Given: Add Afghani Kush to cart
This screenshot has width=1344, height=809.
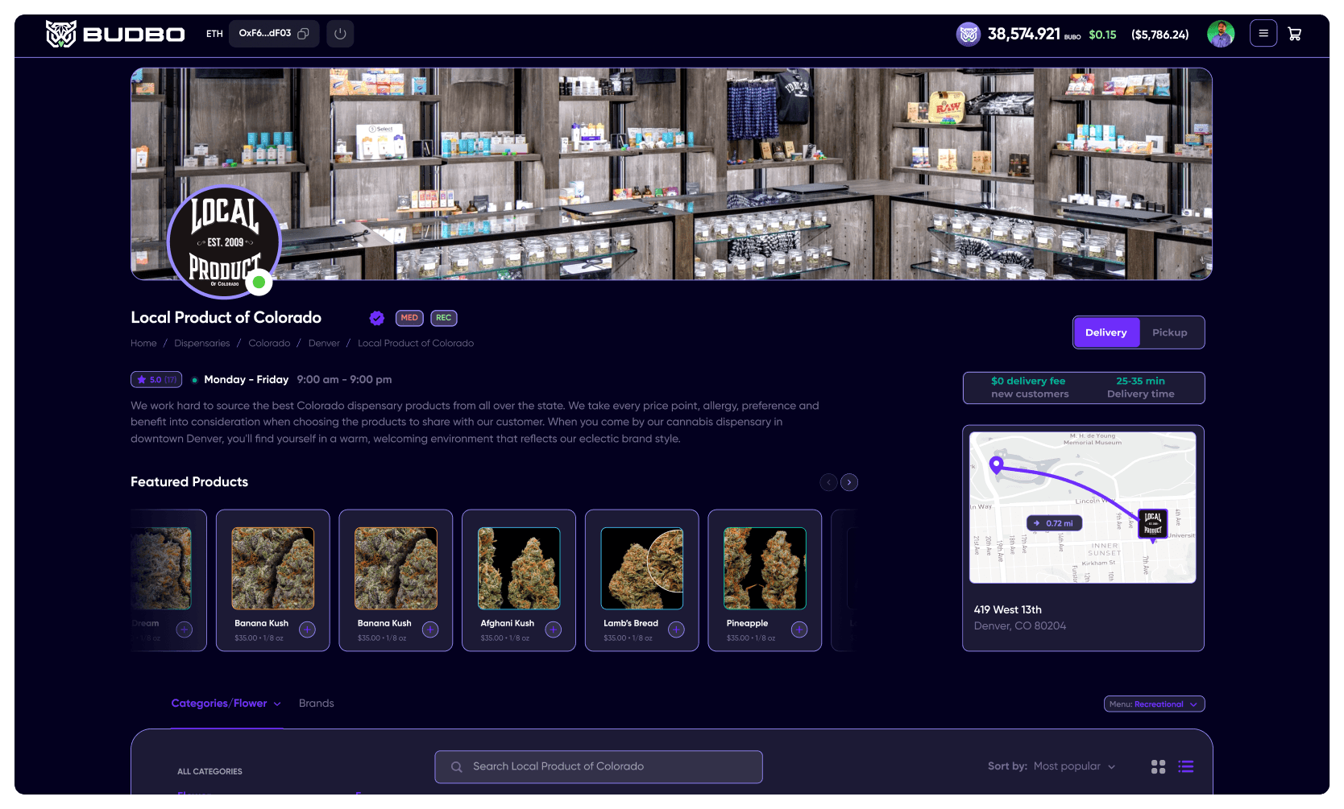Looking at the screenshot, I should (553, 629).
